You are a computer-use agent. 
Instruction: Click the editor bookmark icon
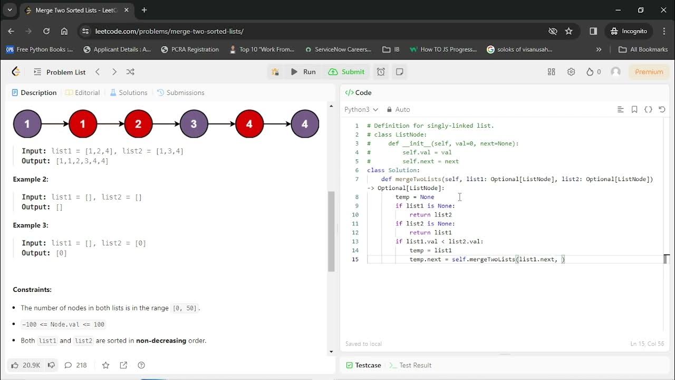(x=634, y=109)
